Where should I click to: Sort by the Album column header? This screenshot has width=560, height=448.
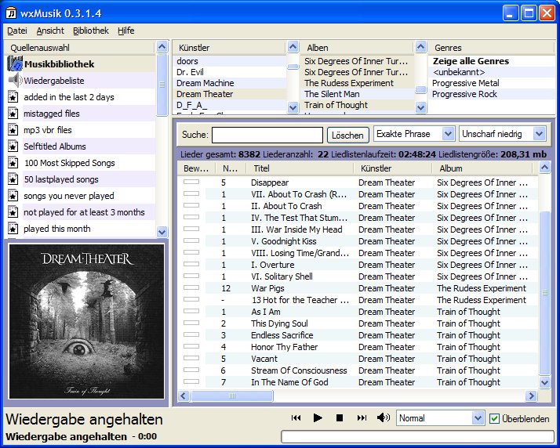pos(482,168)
